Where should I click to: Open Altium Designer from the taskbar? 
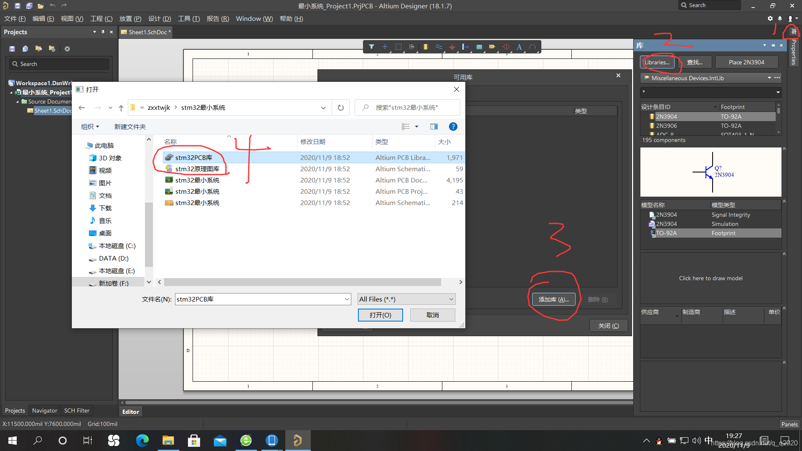(297, 441)
